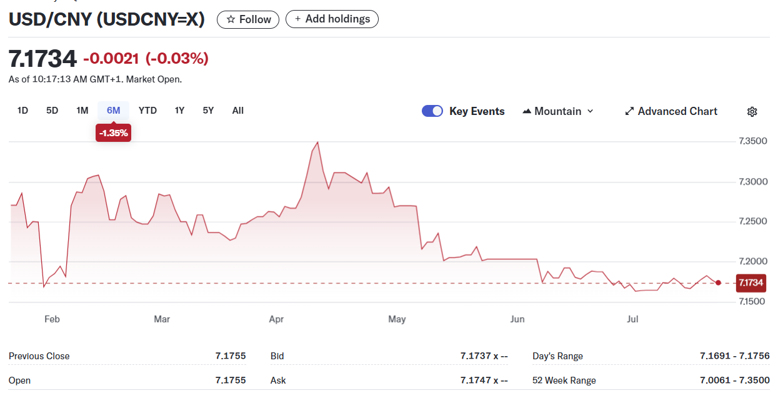This screenshot has height=393, width=783.
Task: Select the 6M time range tab
Action: click(x=113, y=111)
